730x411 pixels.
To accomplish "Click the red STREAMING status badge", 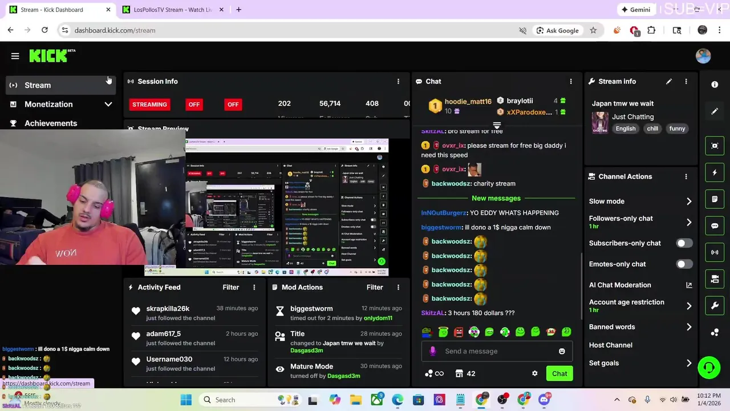I will pyautogui.click(x=150, y=104).
